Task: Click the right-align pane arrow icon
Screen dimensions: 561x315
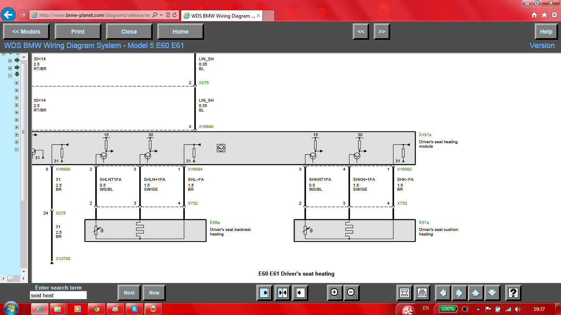Action: tap(264, 293)
